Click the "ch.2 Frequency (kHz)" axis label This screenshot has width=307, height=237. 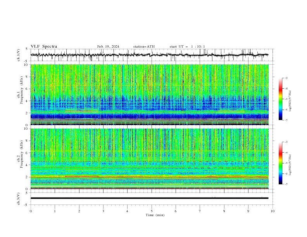[x=20, y=154]
